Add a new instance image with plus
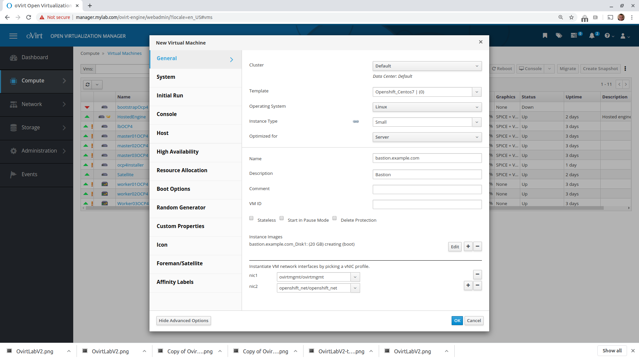This screenshot has width=639, height=359. [x=468, y=246]
